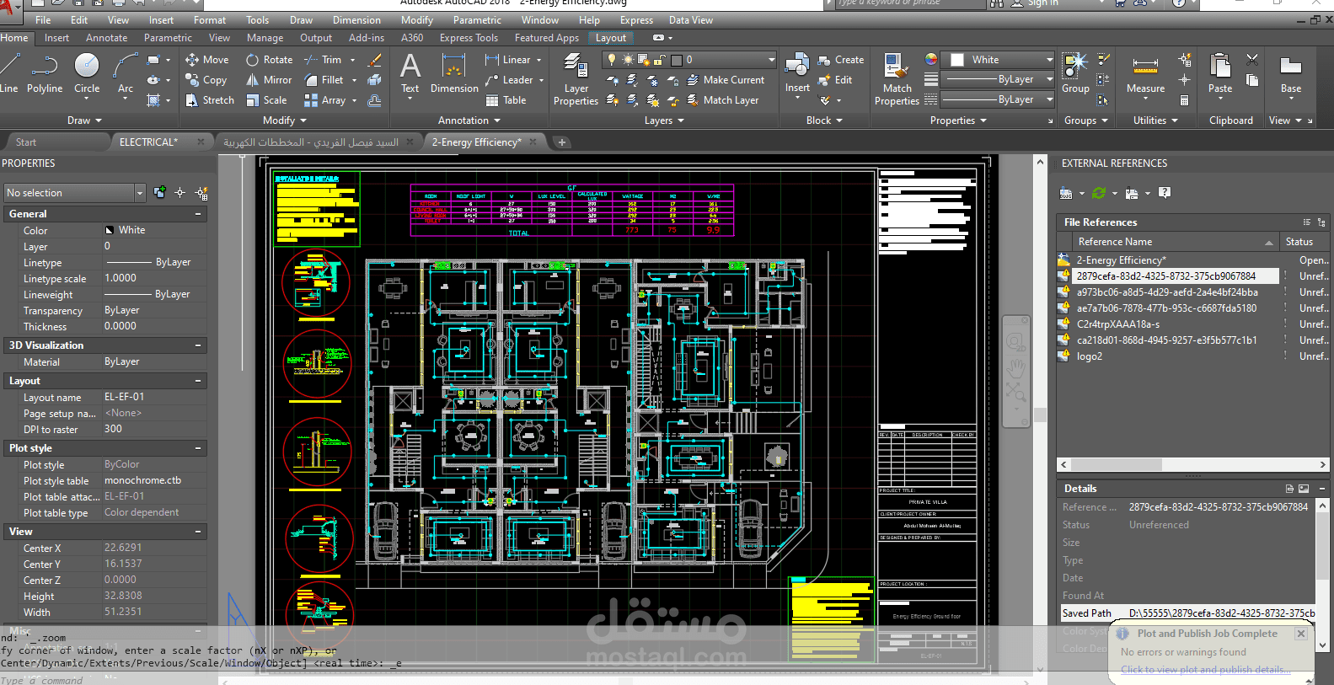Click the Dimension tool icon

[x=454, y=73]
